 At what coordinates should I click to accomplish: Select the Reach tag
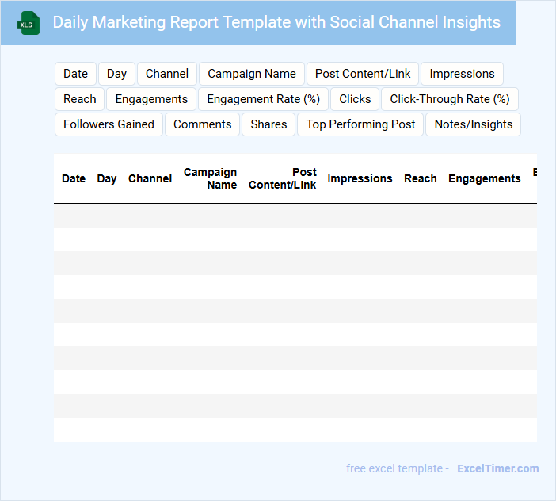click(80, 99)
